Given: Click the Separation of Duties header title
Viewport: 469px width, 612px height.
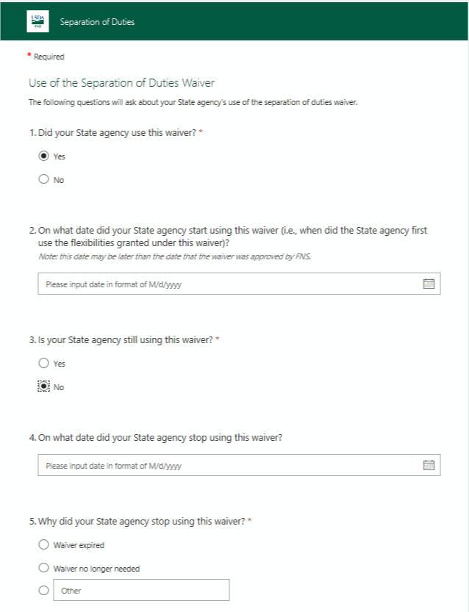Looking at the screenshot, I should [x=97, y=22].
